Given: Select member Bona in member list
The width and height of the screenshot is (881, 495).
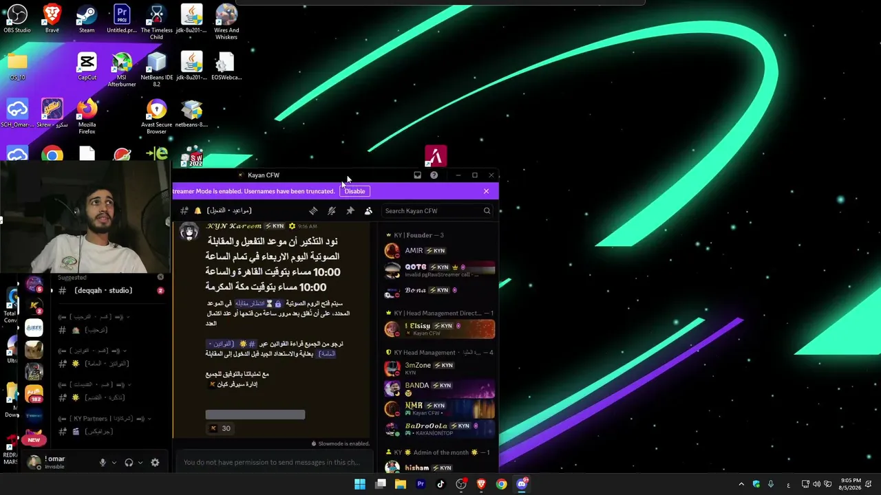Looking at the screenshot, I should tap(439, 291).
